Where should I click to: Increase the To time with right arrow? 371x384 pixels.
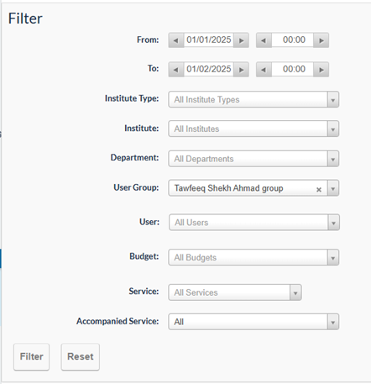(x=321, y=70)
